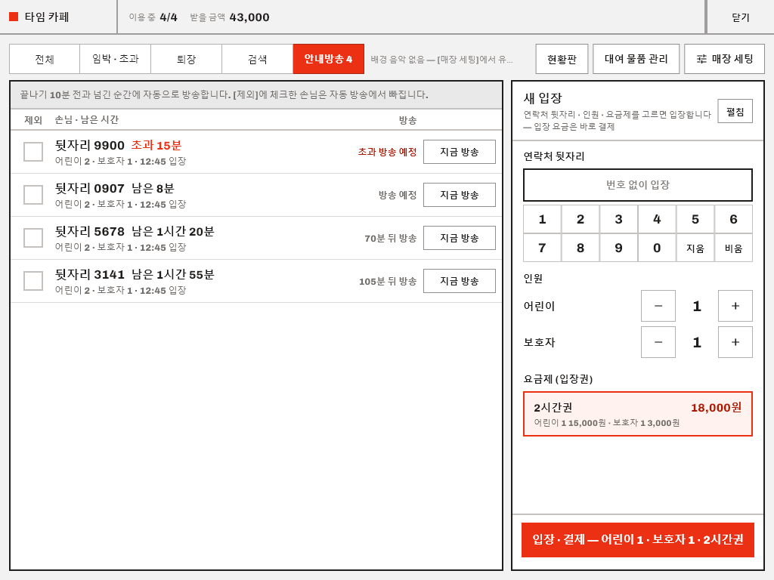Tap keypad digit 0
Screen dimensions: 774x580
(657, 248)
